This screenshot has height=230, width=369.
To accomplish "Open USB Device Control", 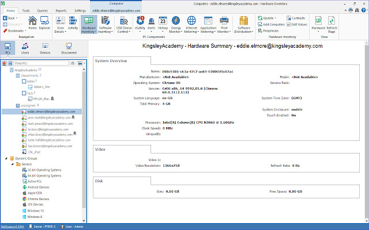I will coord(124,24).
